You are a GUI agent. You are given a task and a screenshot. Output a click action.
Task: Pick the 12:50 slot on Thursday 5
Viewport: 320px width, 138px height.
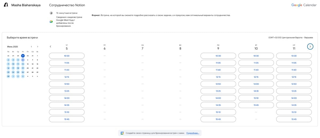click(x=67, y=84)
